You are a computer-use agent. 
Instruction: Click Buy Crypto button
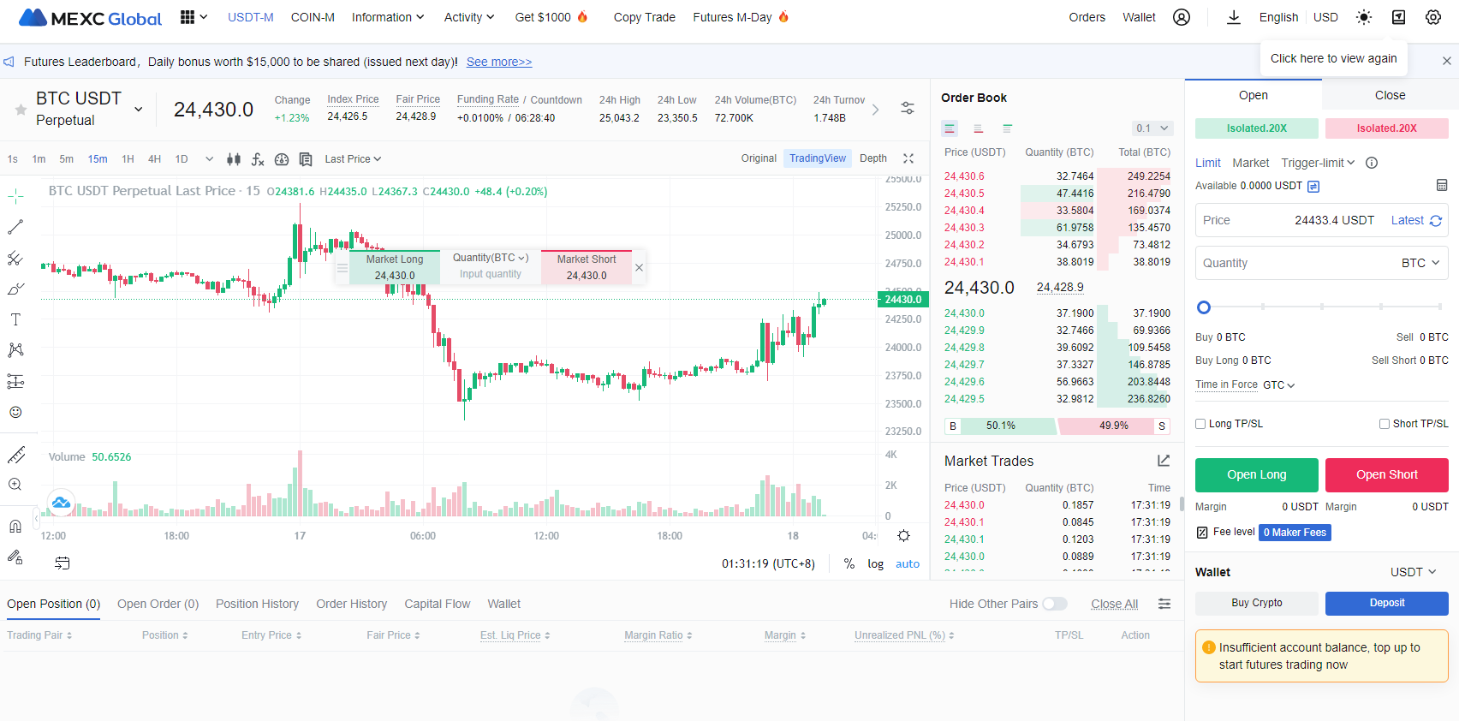[1257, 603]
